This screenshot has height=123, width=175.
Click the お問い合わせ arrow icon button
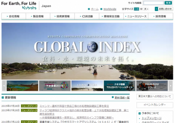(x=156, y=9)
